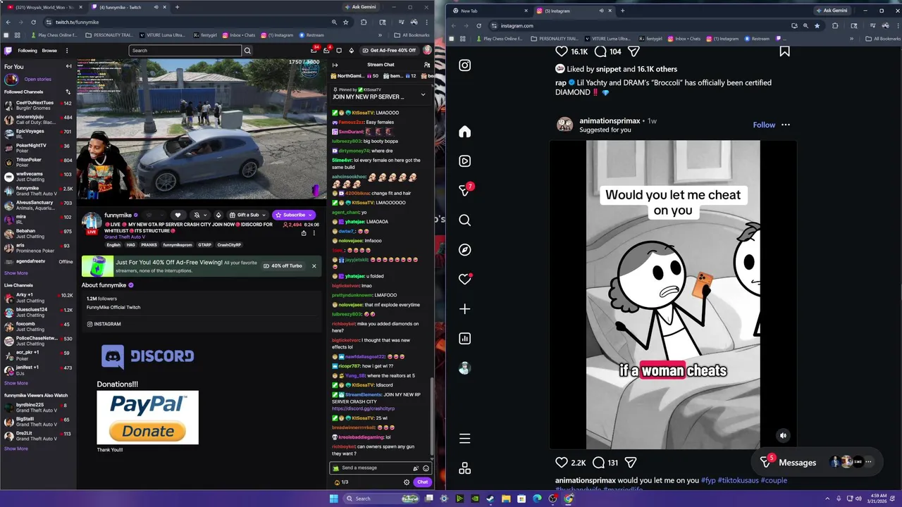Open File Explorer from the taskbar

point(506,499)
